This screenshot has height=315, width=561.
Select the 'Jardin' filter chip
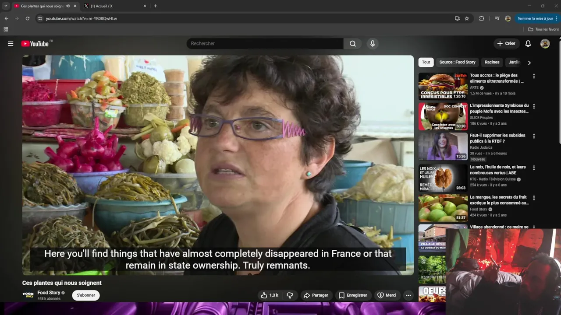tap(514, 62)
